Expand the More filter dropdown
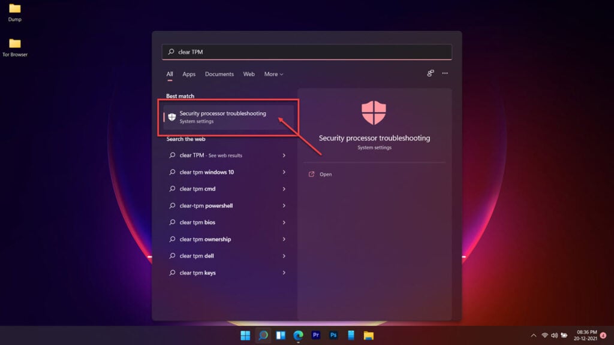This screenshot has height=345, width=614. pos(273,74)
